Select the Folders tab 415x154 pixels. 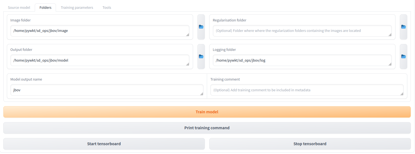pyautogui.click(x=45, y=7)
